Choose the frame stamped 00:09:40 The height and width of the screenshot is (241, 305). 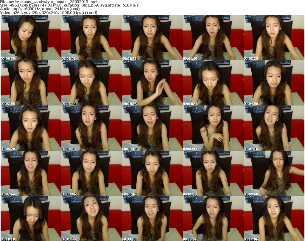[x=274, y=173]
